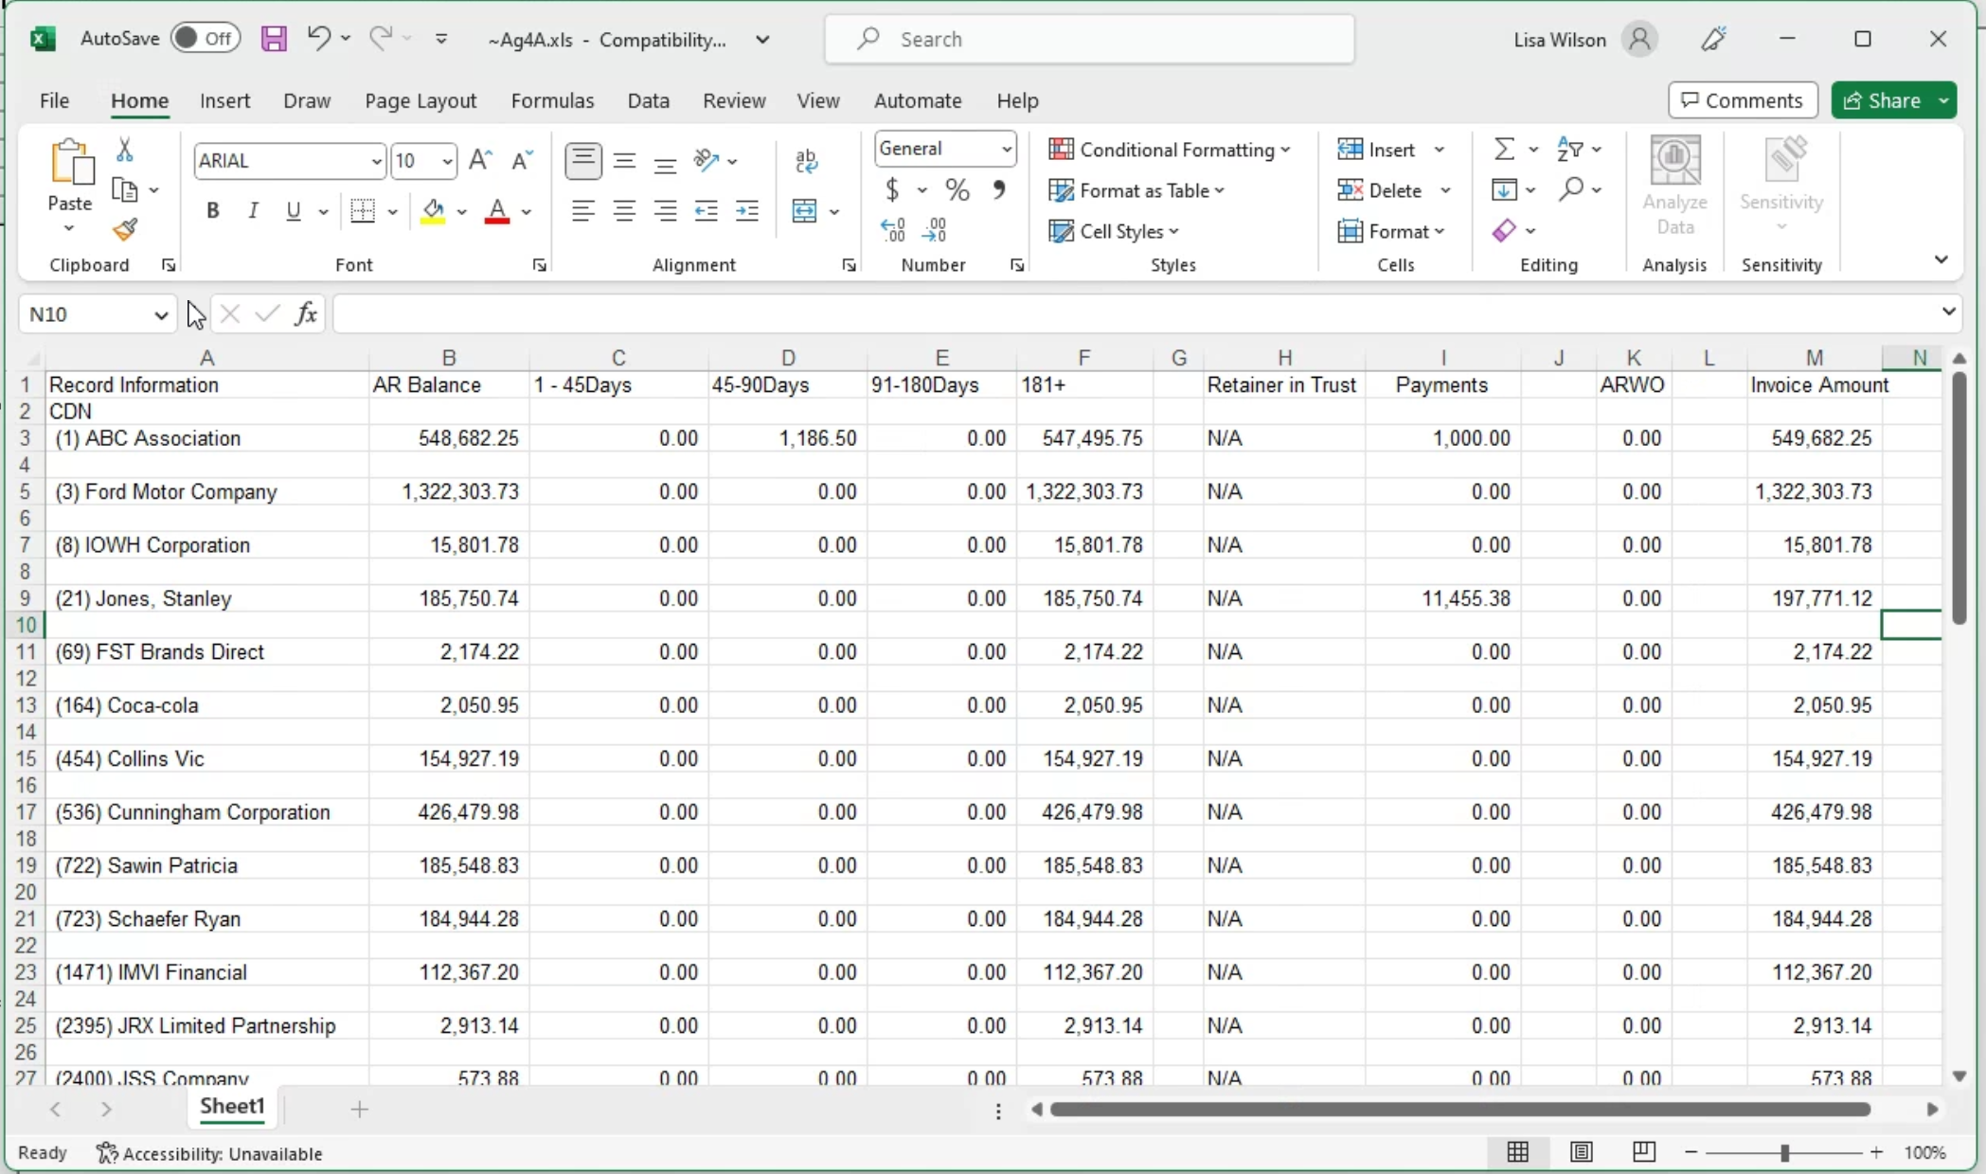Click the Cut scissors icon
Image resolution: width=1986 pixels, height=1174 pixels.
(x=124, y=150)
